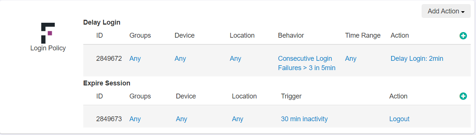Edit Location Any for rule 2849672

236,59
